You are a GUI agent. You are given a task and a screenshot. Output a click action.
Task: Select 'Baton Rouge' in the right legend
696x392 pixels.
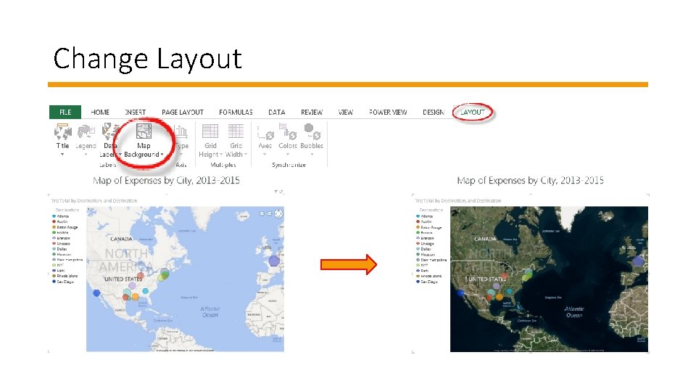(431, 227)
